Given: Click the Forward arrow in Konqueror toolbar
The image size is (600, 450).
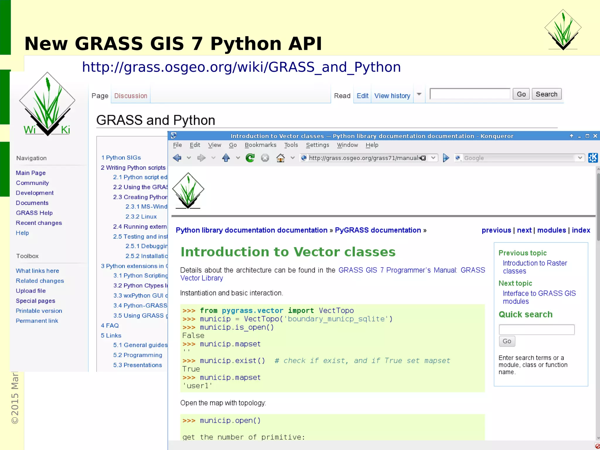Looking at the screenshot, I should [202, 158].
